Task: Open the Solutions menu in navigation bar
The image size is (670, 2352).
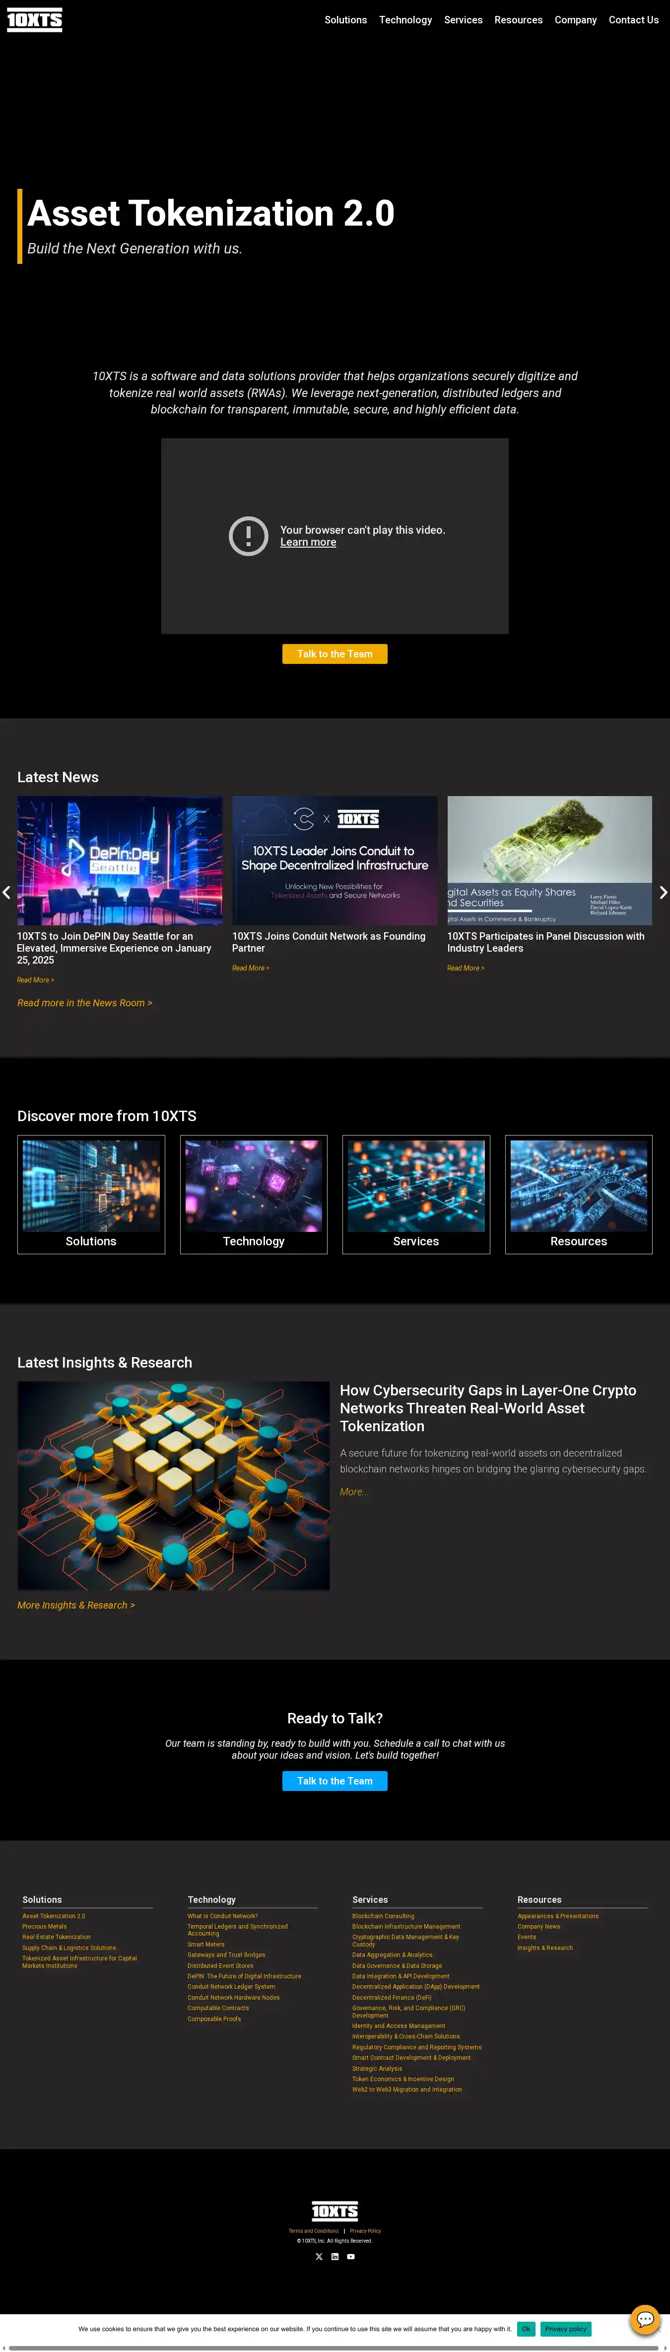Action: pos(345,20)
